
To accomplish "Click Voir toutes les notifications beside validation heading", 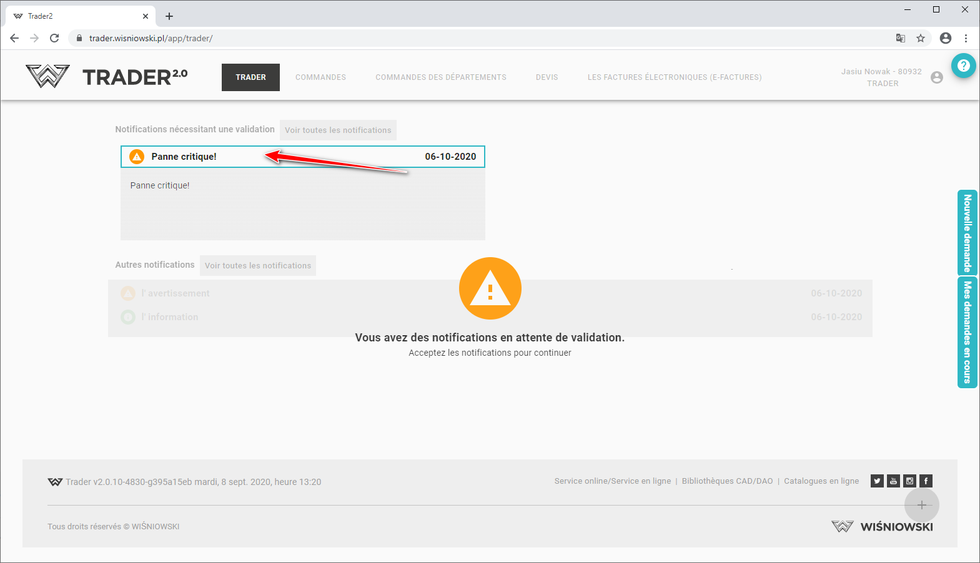I will pos(338,130).
